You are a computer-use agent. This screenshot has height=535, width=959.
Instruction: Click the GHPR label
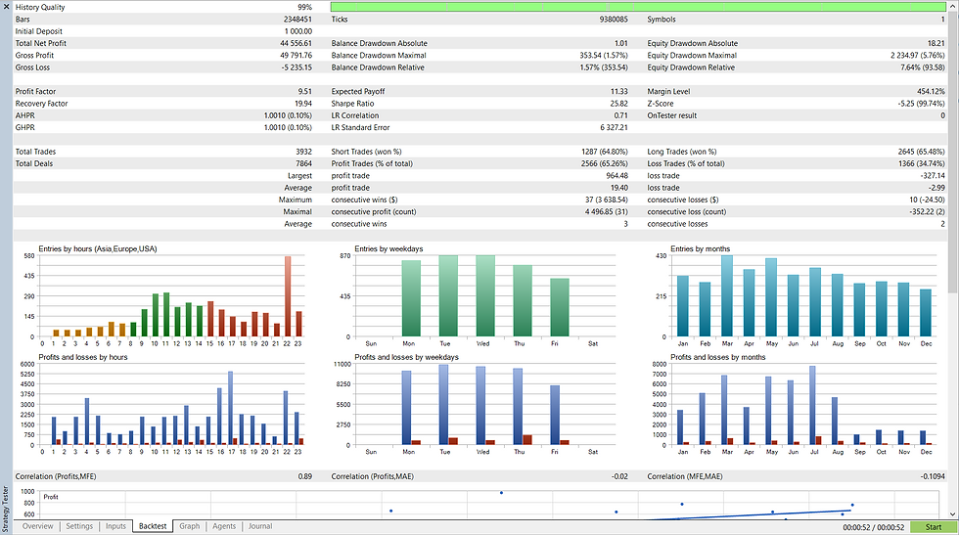click(25, 128)
